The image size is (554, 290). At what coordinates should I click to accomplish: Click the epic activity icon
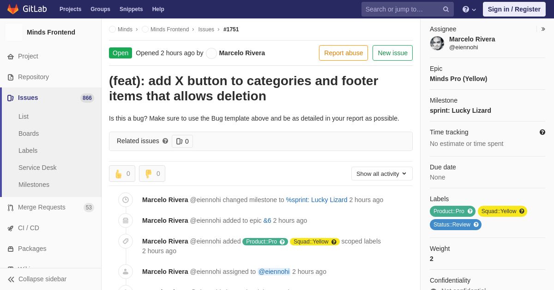click(126, 220)
